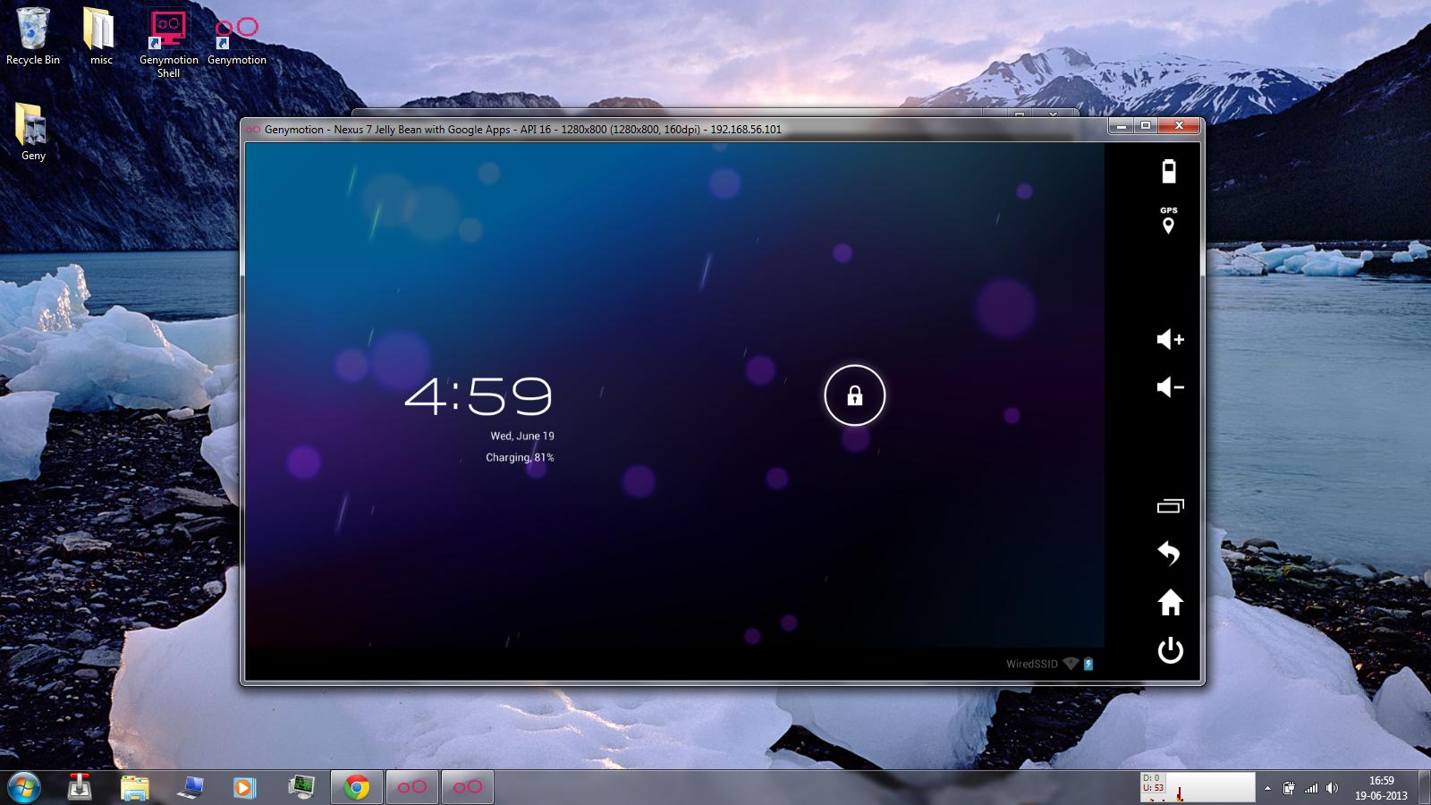The image size is (1431, 805).
Task: Tap the WiredSSID wifi status icon
Action: coord(1070,664)
